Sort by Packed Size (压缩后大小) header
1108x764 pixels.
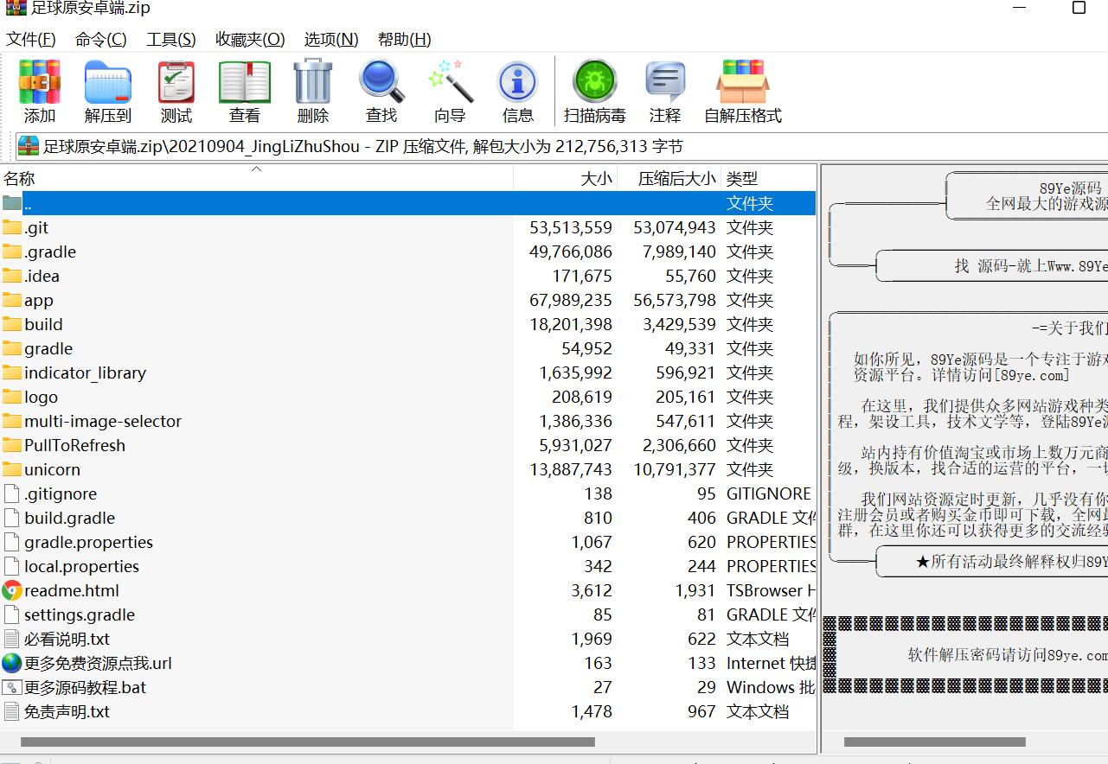[669, 178]
